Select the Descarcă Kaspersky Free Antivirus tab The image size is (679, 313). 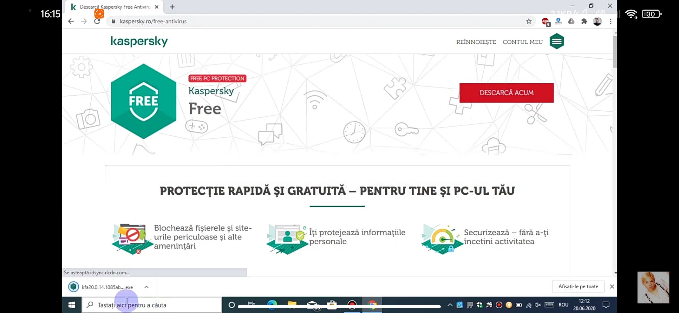pos(114,7)
